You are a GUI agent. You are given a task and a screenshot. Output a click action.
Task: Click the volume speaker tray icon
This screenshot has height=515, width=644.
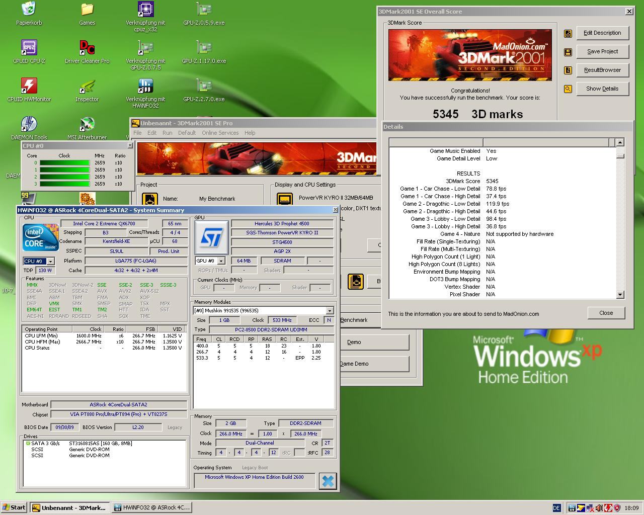[599, 508]
